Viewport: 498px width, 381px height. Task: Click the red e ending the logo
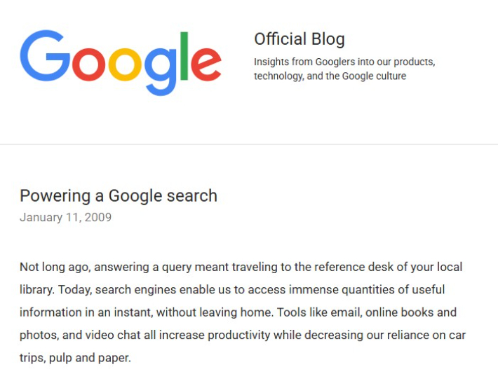[x=206, y=64]
